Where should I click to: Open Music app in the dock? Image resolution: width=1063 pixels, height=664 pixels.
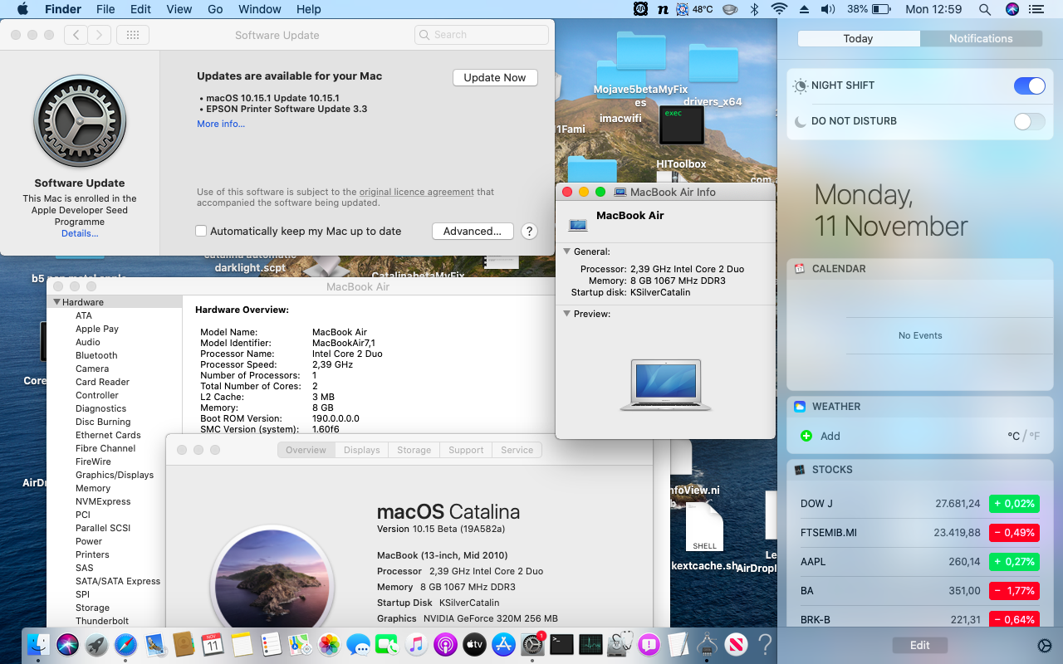point(416,643)
